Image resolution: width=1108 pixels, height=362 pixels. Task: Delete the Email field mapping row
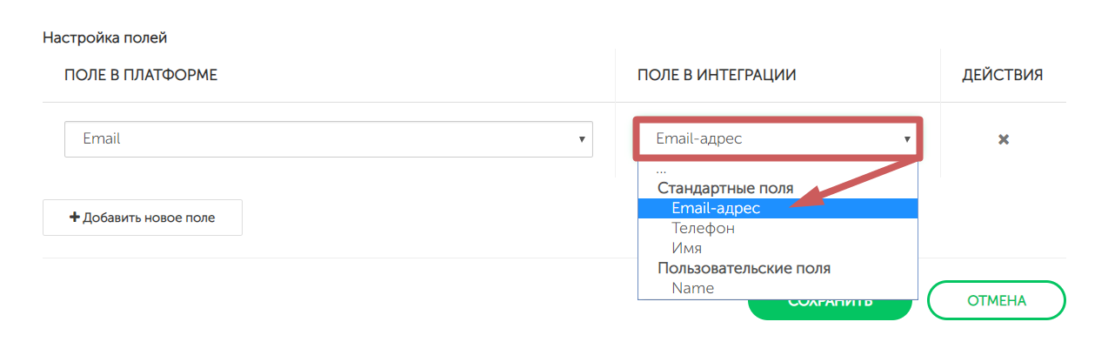coord(1003,139)
